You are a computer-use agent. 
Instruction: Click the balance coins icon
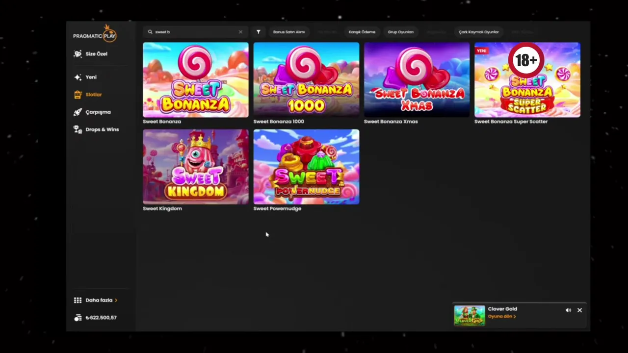pyautogui.click(x=78, y=318)
